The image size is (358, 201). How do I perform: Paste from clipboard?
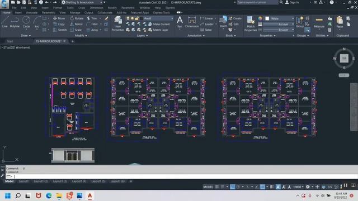coord(340,22)
